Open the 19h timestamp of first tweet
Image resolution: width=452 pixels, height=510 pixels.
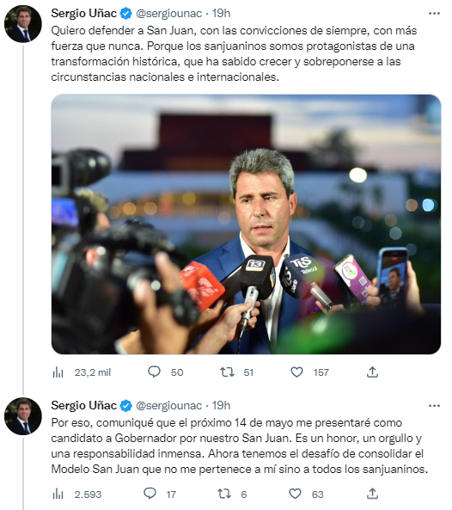click(222, 14)
